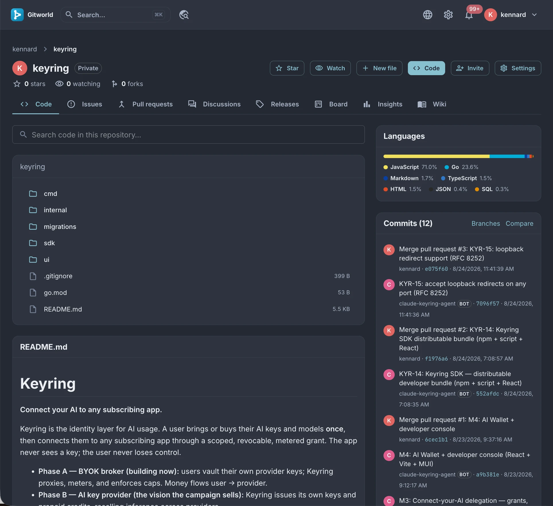Click the commit author avatar for 7096f57

click(x=389, y=285)
